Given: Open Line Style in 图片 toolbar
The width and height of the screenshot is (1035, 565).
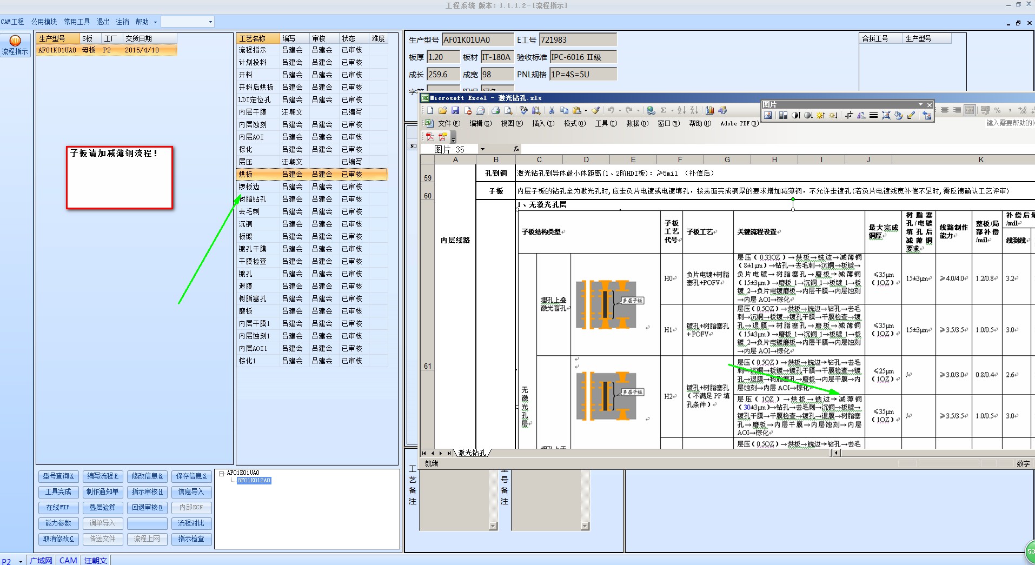Looking at the screenshot, I should 873,115.
